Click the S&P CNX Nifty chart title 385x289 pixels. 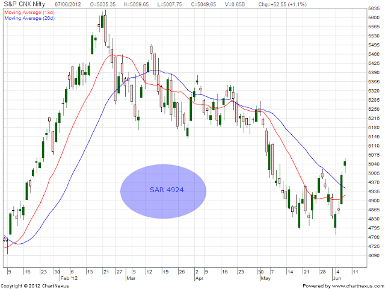[24, 4]
